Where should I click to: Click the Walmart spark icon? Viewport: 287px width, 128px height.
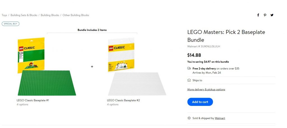[189, 118]
